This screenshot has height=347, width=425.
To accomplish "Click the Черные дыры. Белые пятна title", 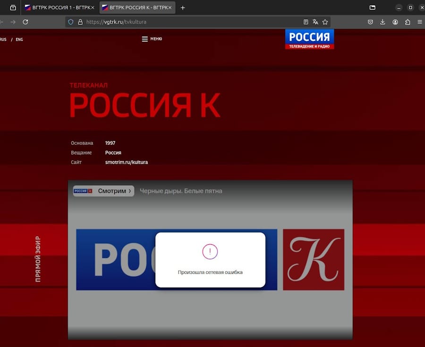I will (181, 191).
